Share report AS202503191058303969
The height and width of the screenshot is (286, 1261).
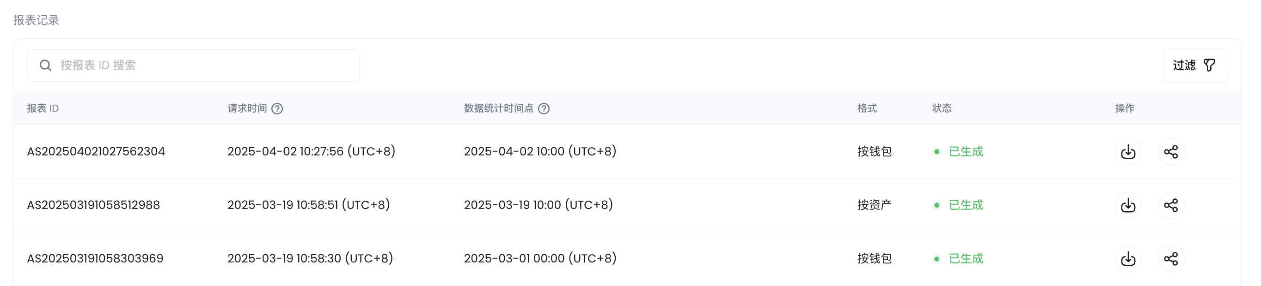[1172, 259]
